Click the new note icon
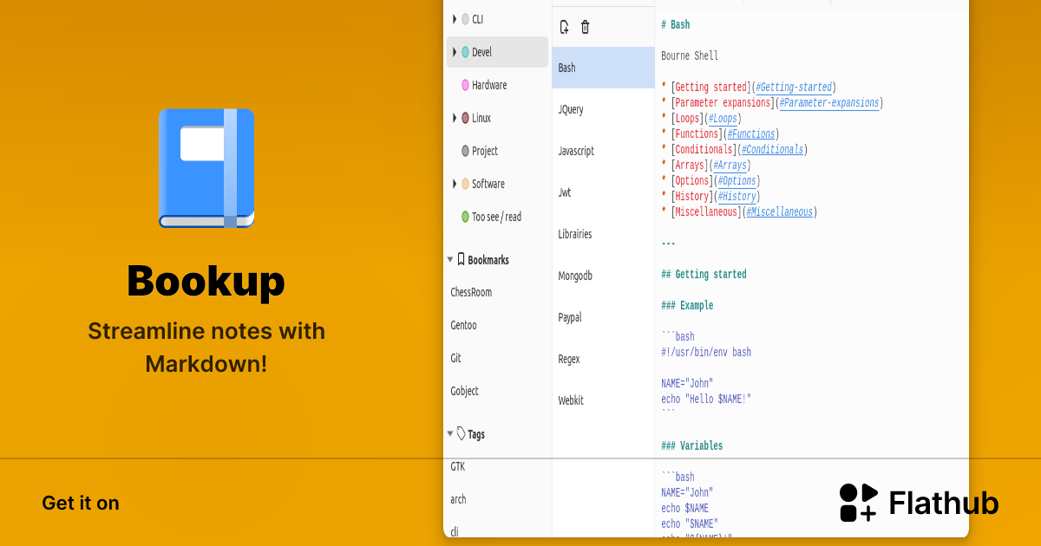Screen dimensions: 1041x546 click(x=565, y=27)
